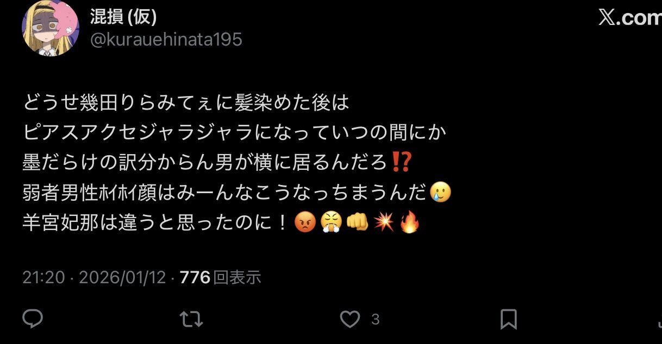
Task: Click the X.com logo
Action: coord(630,18)
